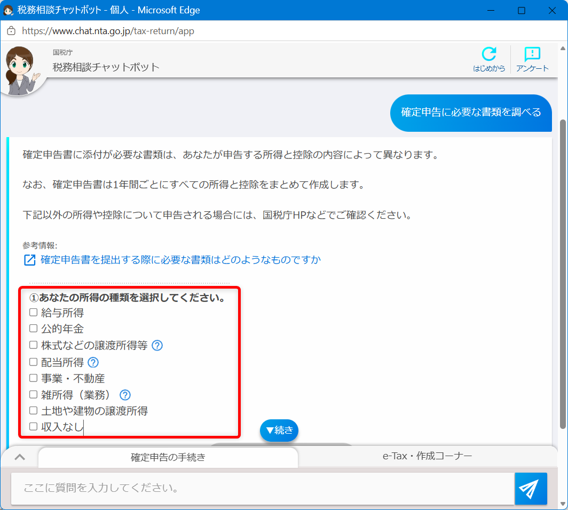
Task: Open help icon beside 株式などの譲渡所得等
Action: click(157, 345)
